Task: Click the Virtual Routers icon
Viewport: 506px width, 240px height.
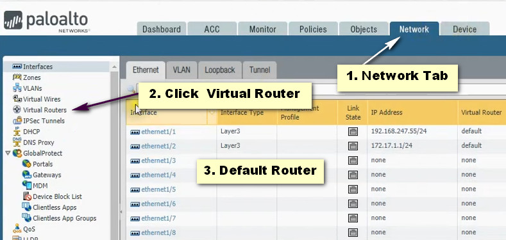Action: point(17,109)
